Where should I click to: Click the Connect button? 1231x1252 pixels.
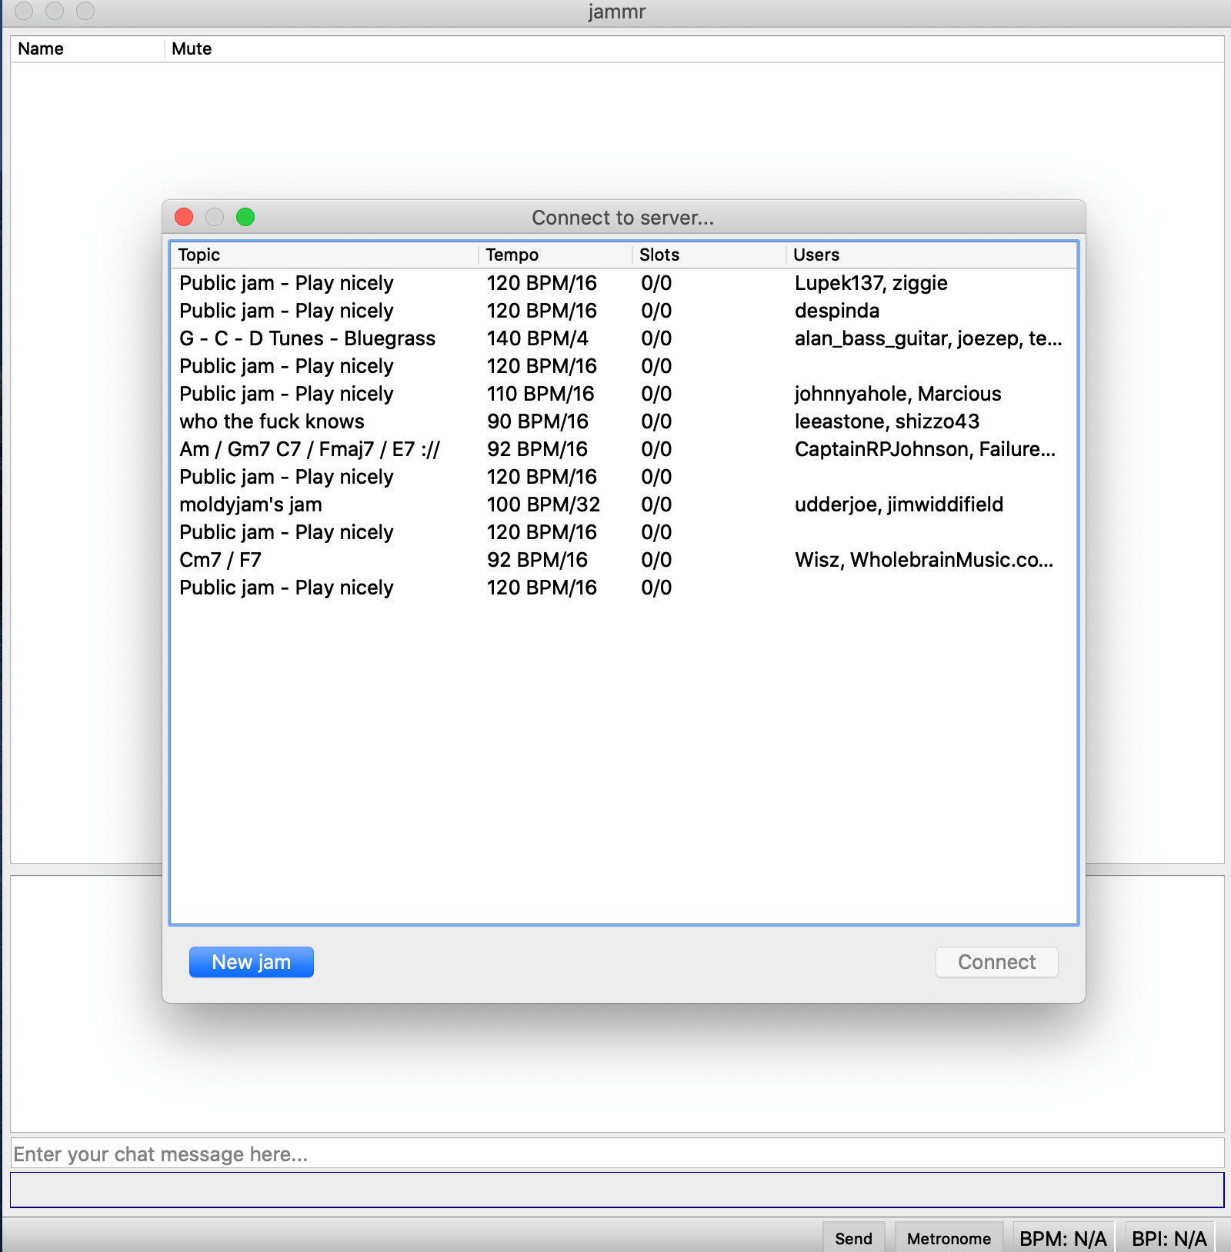[996, 962]
